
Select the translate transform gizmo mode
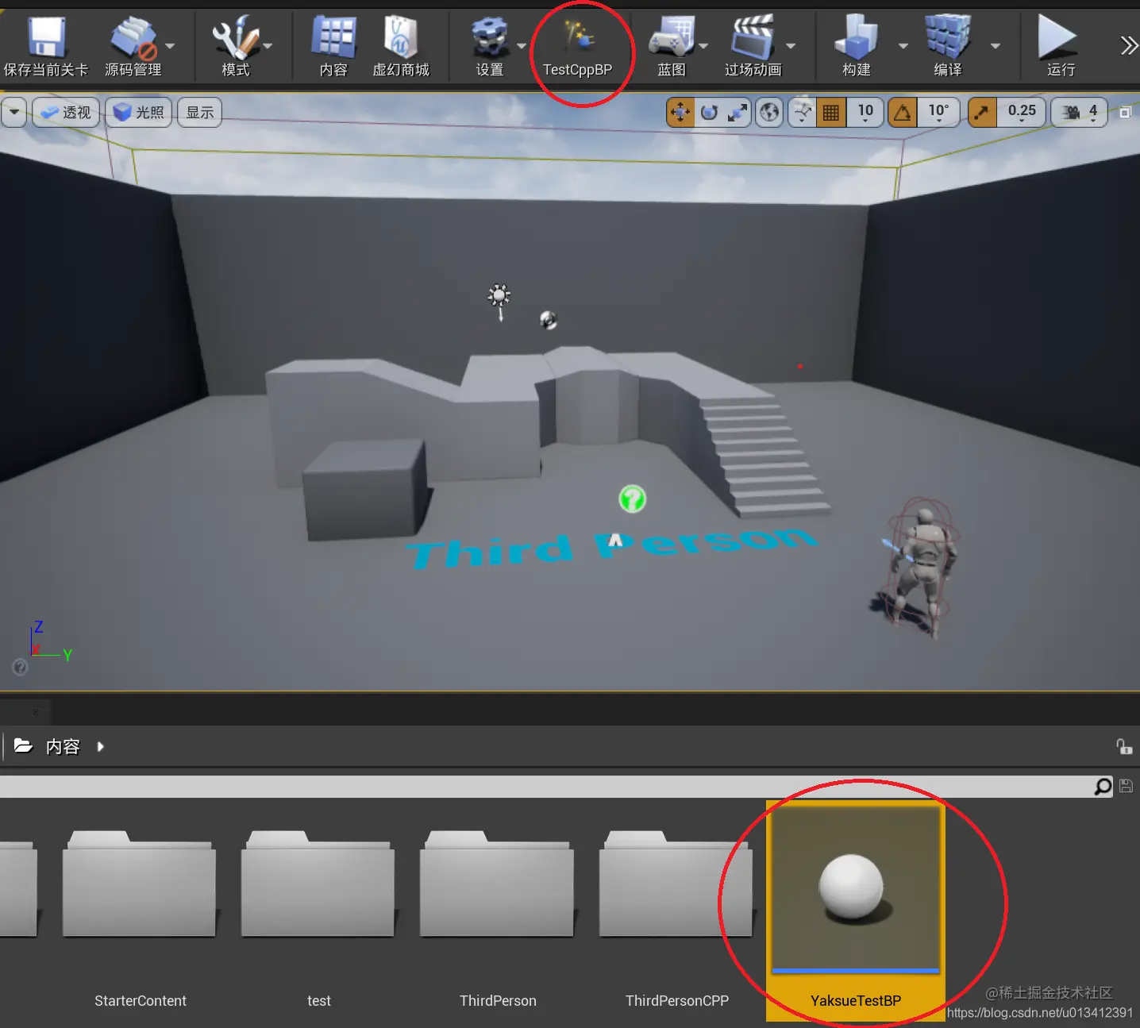(x=680, y=113)
